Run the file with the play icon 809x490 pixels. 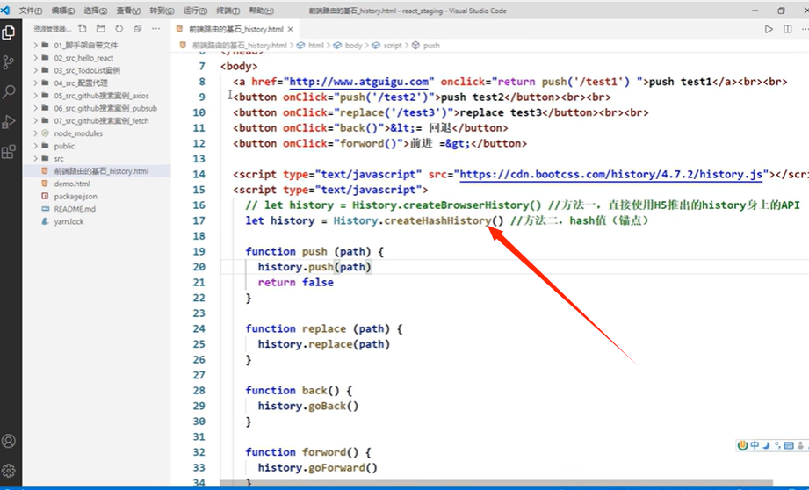pyautogui.click(x=769, y=29)
